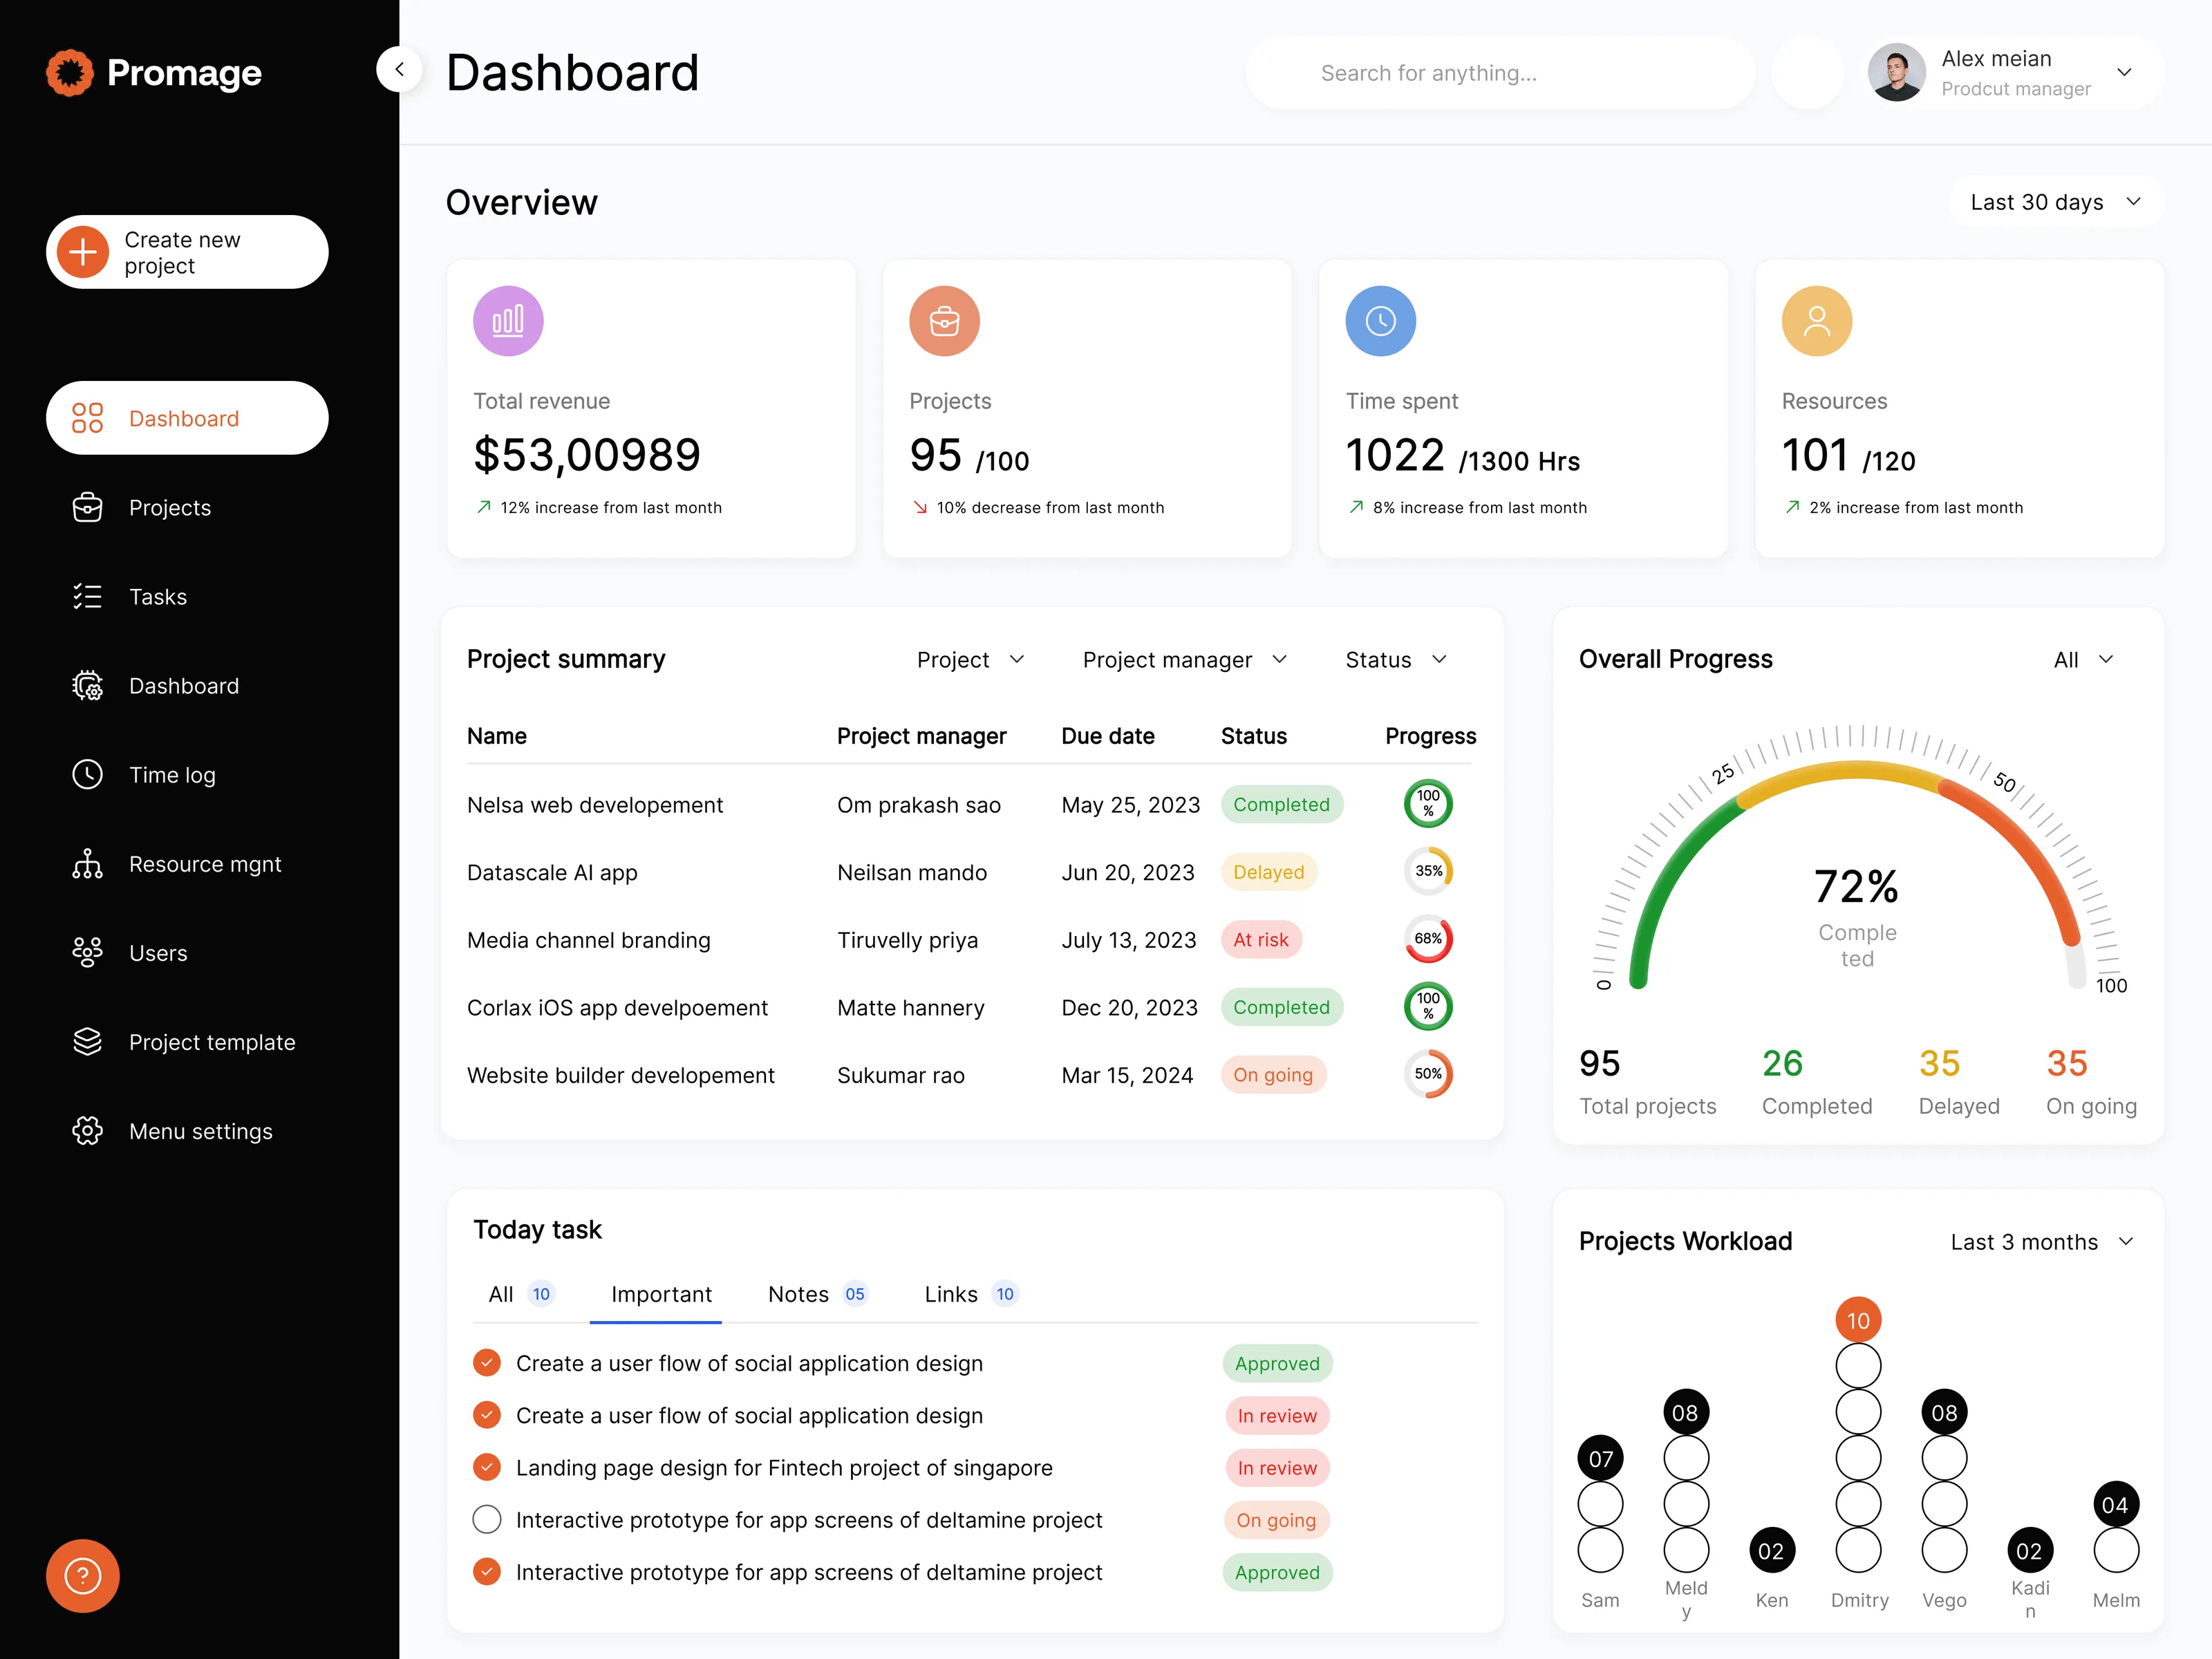2212x1659 pixels.
Task: Open the help button at bottom left
Action: [82, 1576]
